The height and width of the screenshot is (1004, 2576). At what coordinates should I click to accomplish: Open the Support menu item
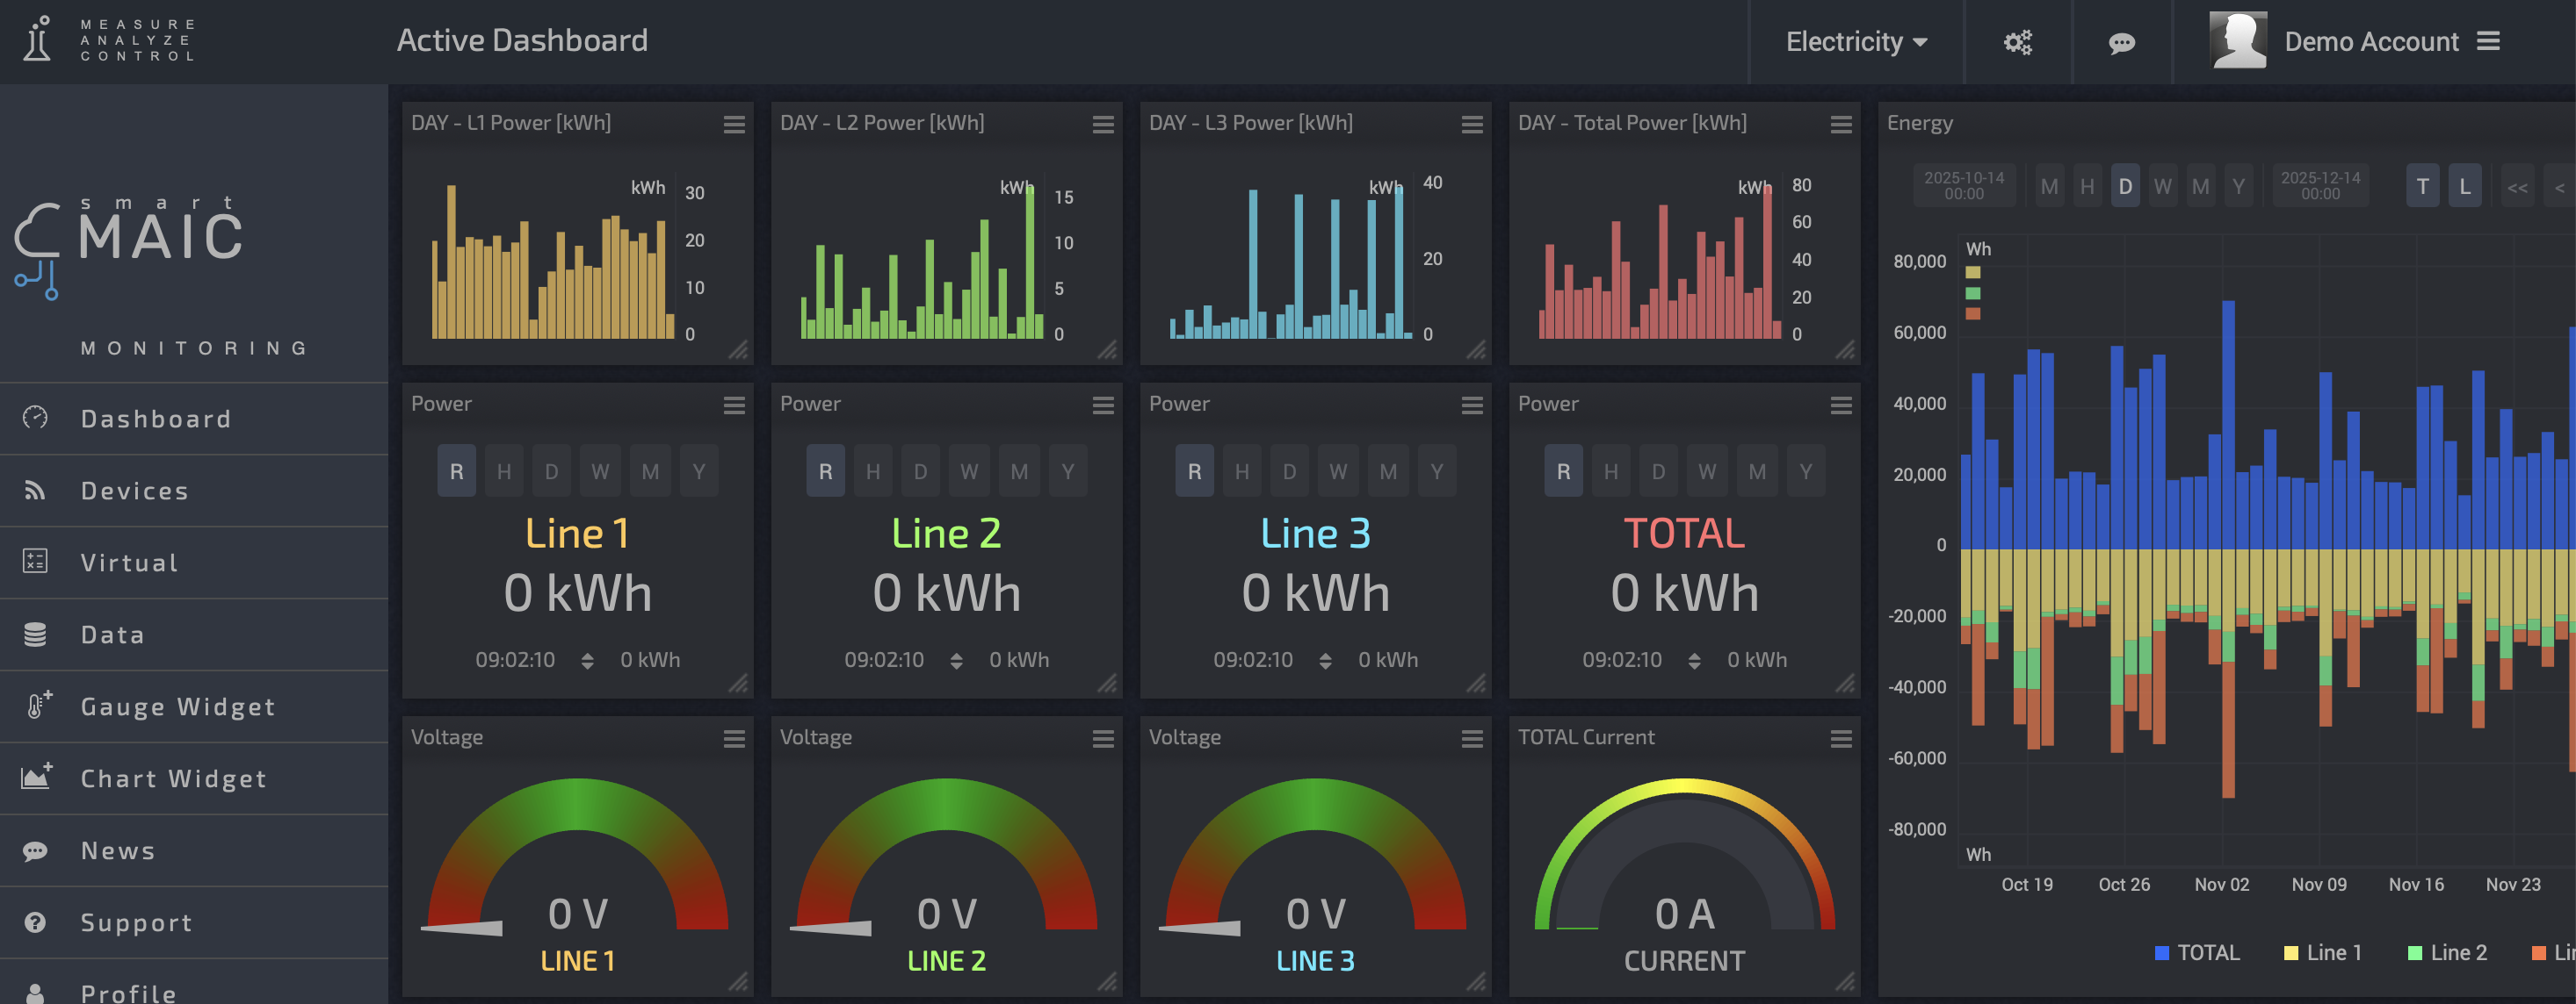tap(136, 922)
